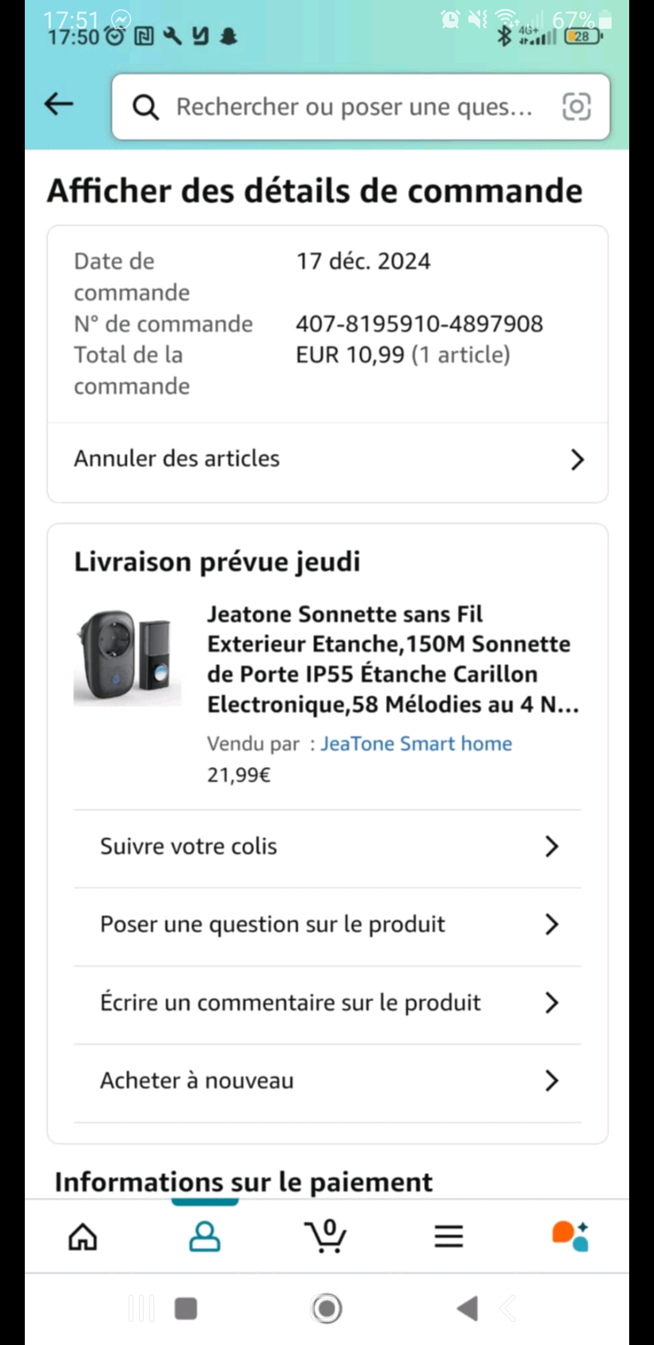Open Suivre votre colis row chevron
The width and height of the screenshot is (654, 1345).
click(551, 846)
